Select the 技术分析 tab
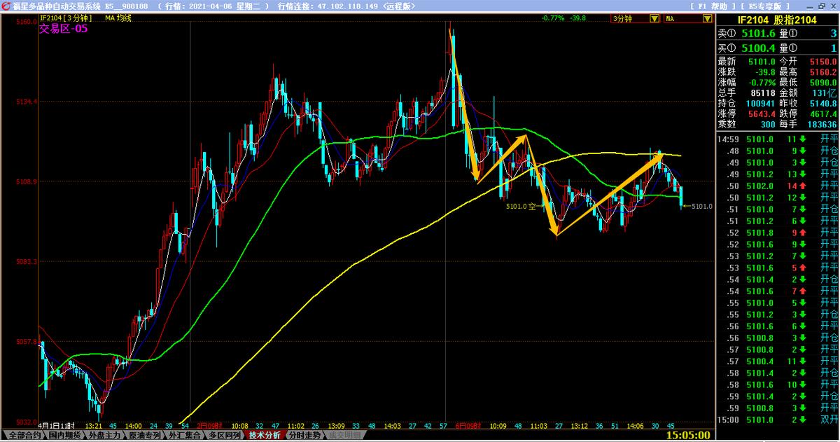This screenshot has height=442, width=840. coord(264,435)
